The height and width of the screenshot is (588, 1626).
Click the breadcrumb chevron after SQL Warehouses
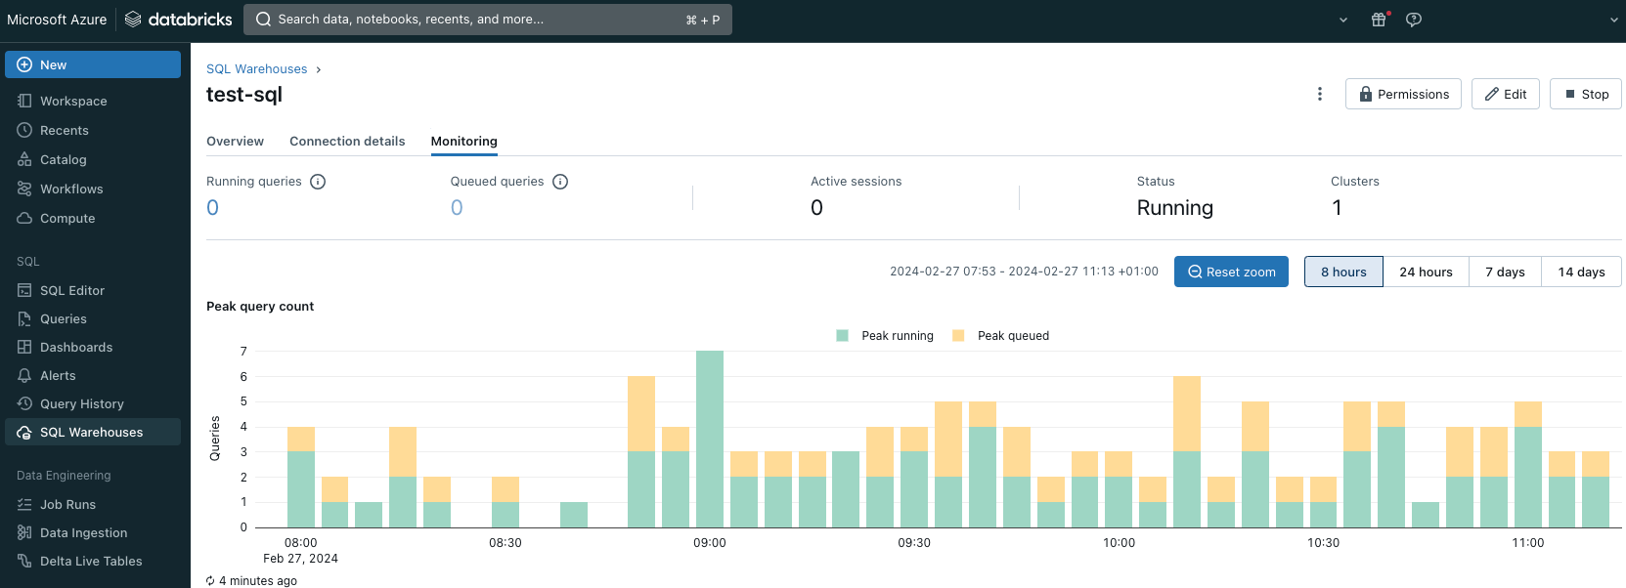pos(319,69)
